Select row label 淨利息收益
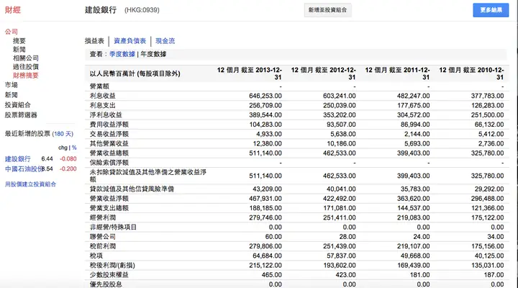The width and height of the screenshot is (518, 288). coord(106,115)
